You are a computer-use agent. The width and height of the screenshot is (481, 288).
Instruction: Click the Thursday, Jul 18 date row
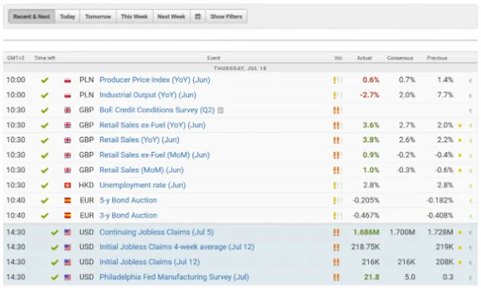[240, 68]
